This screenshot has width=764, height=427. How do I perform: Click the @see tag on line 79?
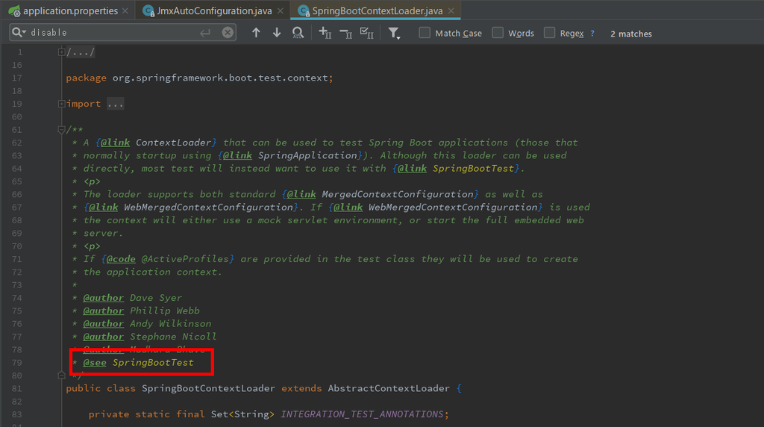coord(95,363)
